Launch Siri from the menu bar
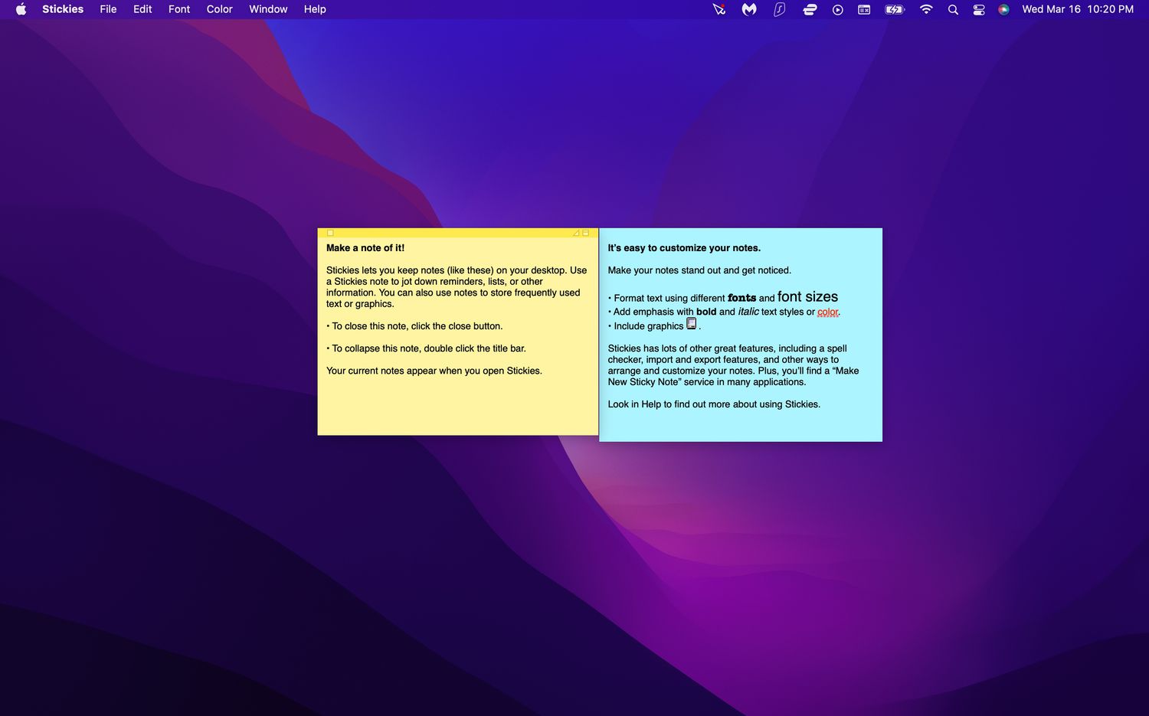Image resolution: width=1149 pixels, height=716 pixels. (1003, 9)
